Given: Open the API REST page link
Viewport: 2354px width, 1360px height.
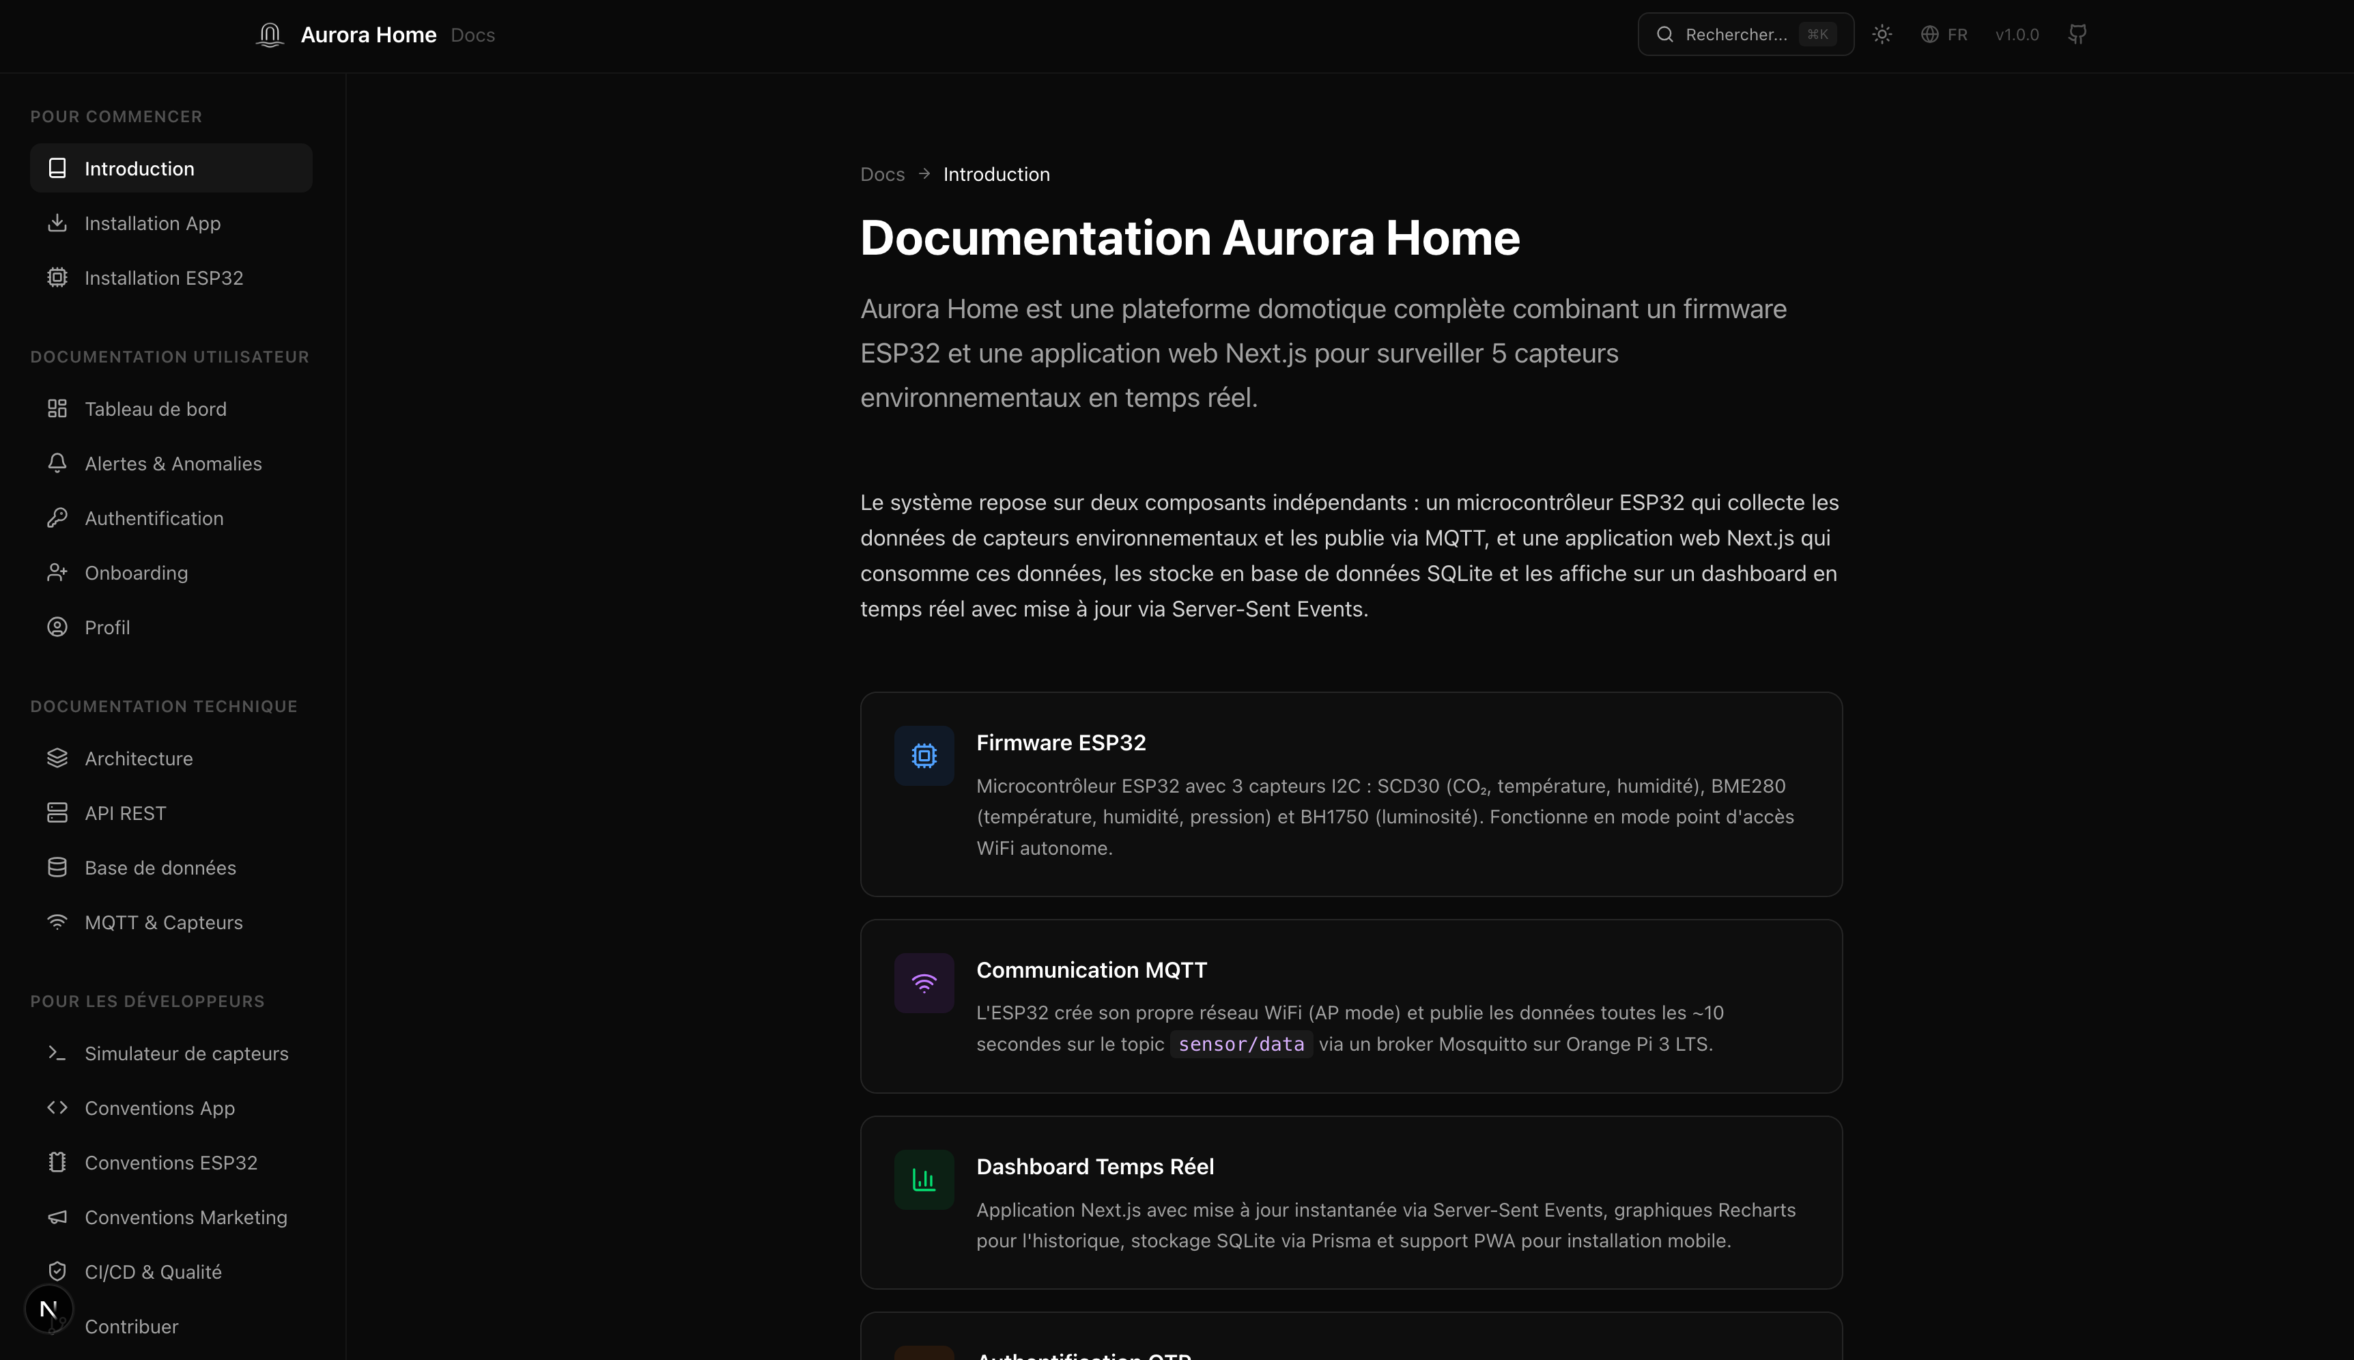Looking at the screenshot, I should tap(171, 812).
